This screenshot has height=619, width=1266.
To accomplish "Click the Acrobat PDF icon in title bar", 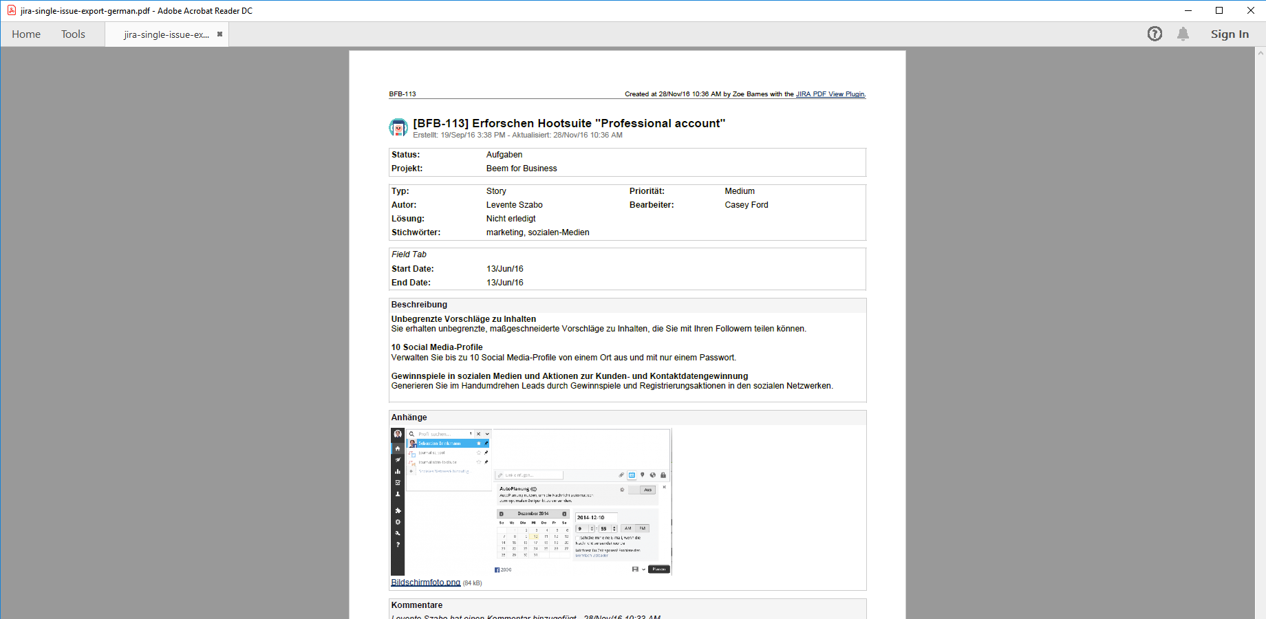I will (x=12, y=10).
